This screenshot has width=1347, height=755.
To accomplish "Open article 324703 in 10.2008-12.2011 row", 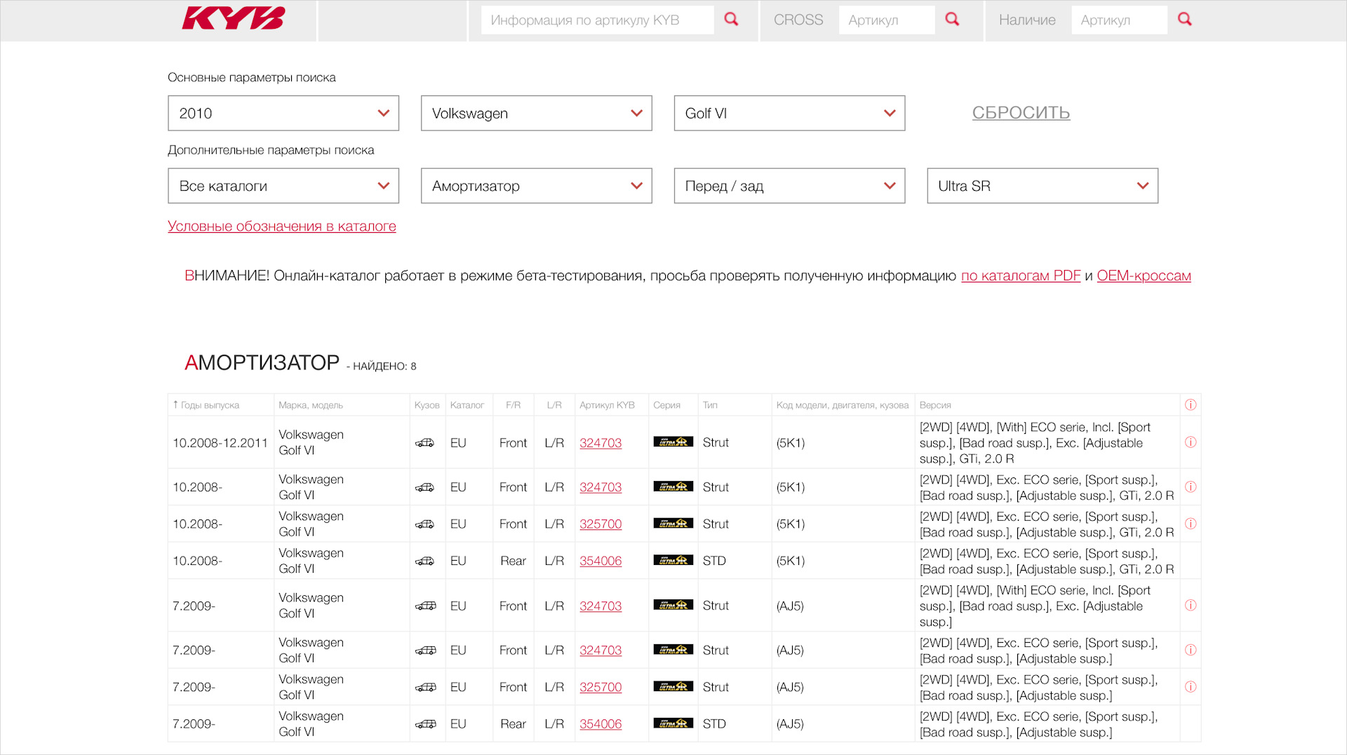I will tap(601, 443).
